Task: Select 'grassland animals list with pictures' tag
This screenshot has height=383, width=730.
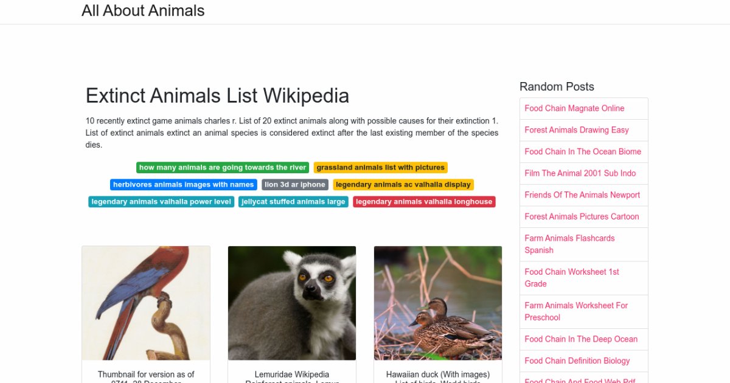Action: click(380, 168)
